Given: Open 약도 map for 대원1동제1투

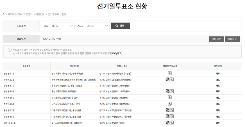Looking at the screenshot, I should tap(218, 123).
